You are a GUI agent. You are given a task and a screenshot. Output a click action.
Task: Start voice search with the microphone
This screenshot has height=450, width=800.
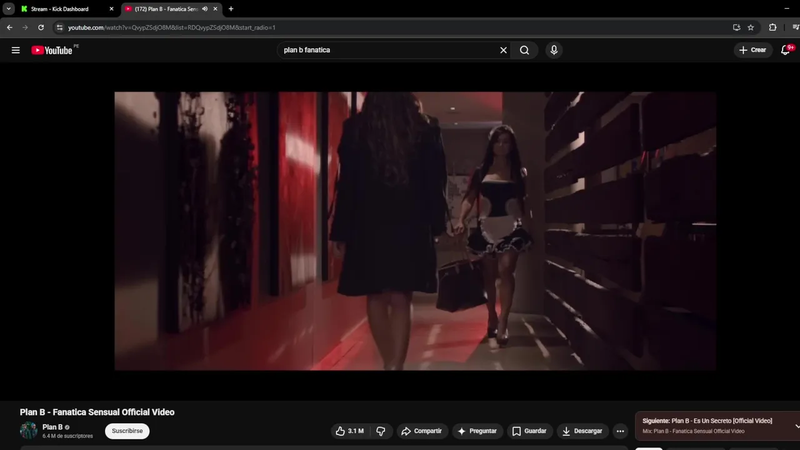click(554, 50)
